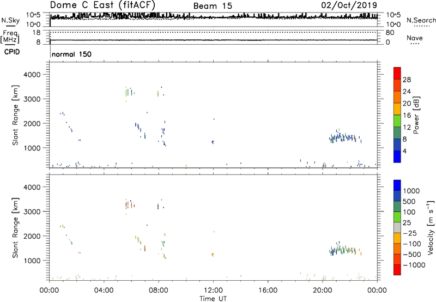Click the 'N.Sky' legend label
Image resolution: width=436 pixels, height=302 pixels.
point(10,20)
